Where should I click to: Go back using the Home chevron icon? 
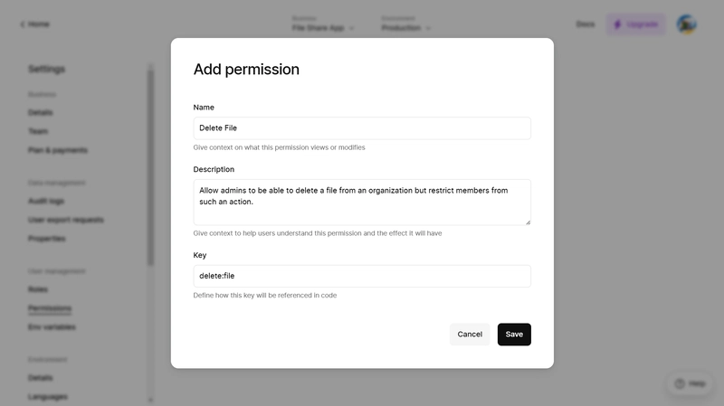click(23, 24)
